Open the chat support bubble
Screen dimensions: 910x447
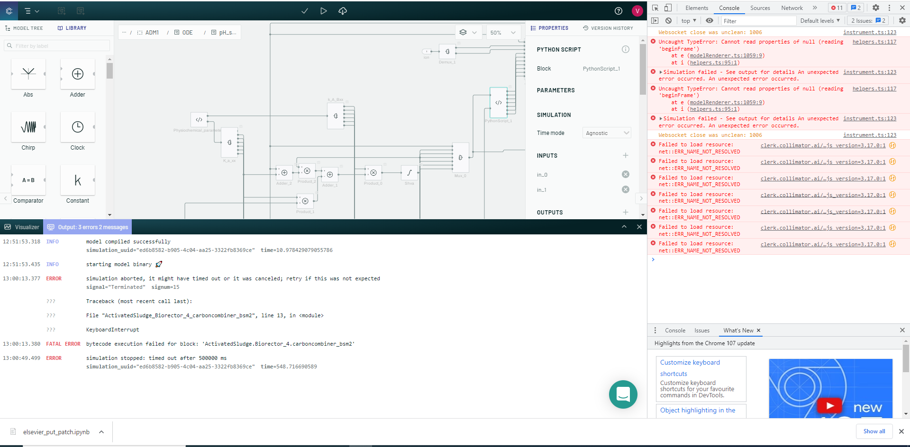coord(623,394)
